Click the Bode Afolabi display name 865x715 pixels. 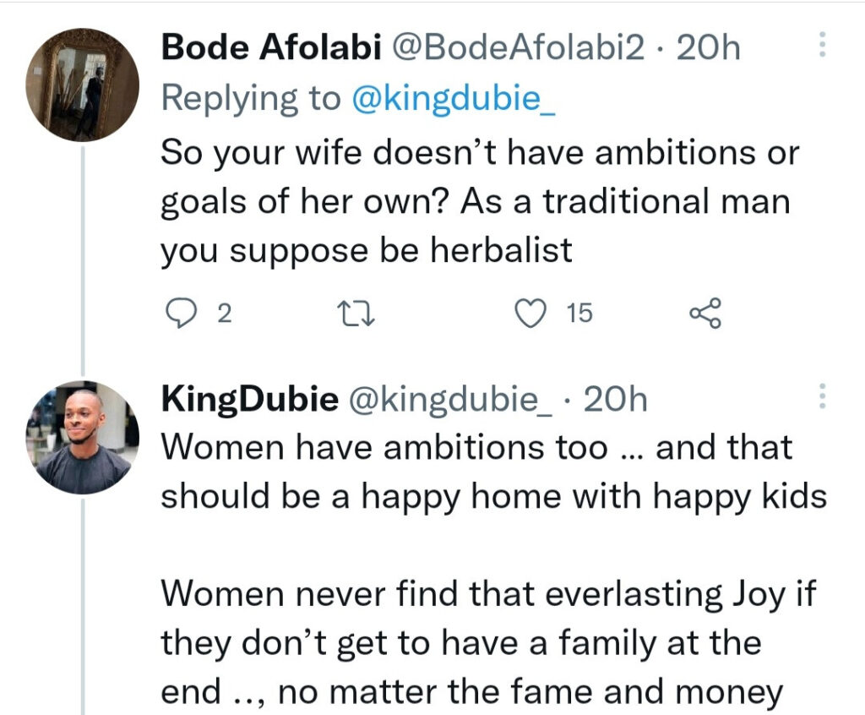269,48
